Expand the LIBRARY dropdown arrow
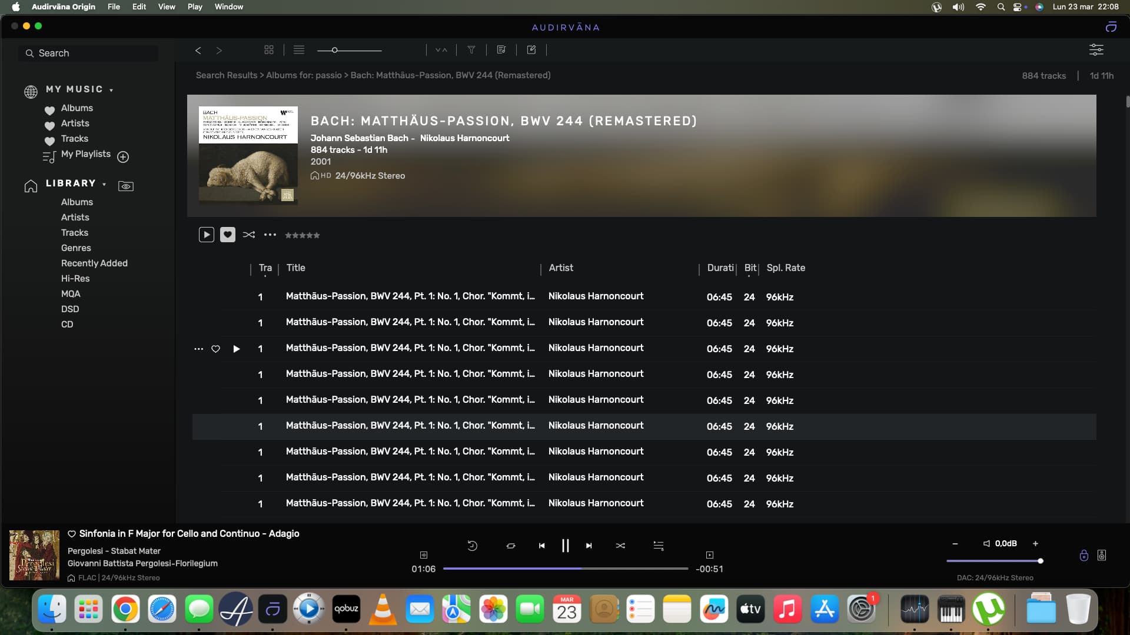Screen dimensions: 1130x635 104,184
